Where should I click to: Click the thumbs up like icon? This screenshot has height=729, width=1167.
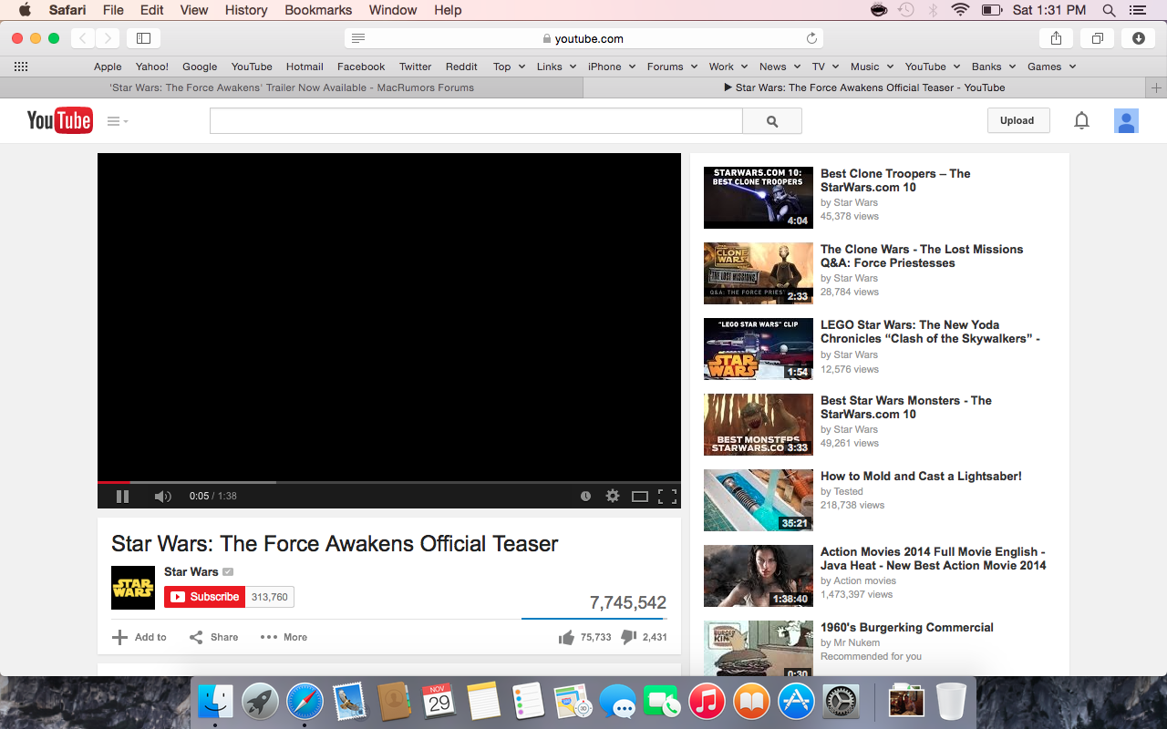coord(566,637)
